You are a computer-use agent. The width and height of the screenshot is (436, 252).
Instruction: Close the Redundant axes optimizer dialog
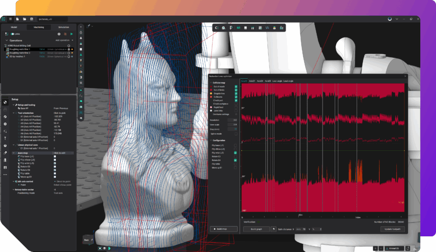point(405,76)
